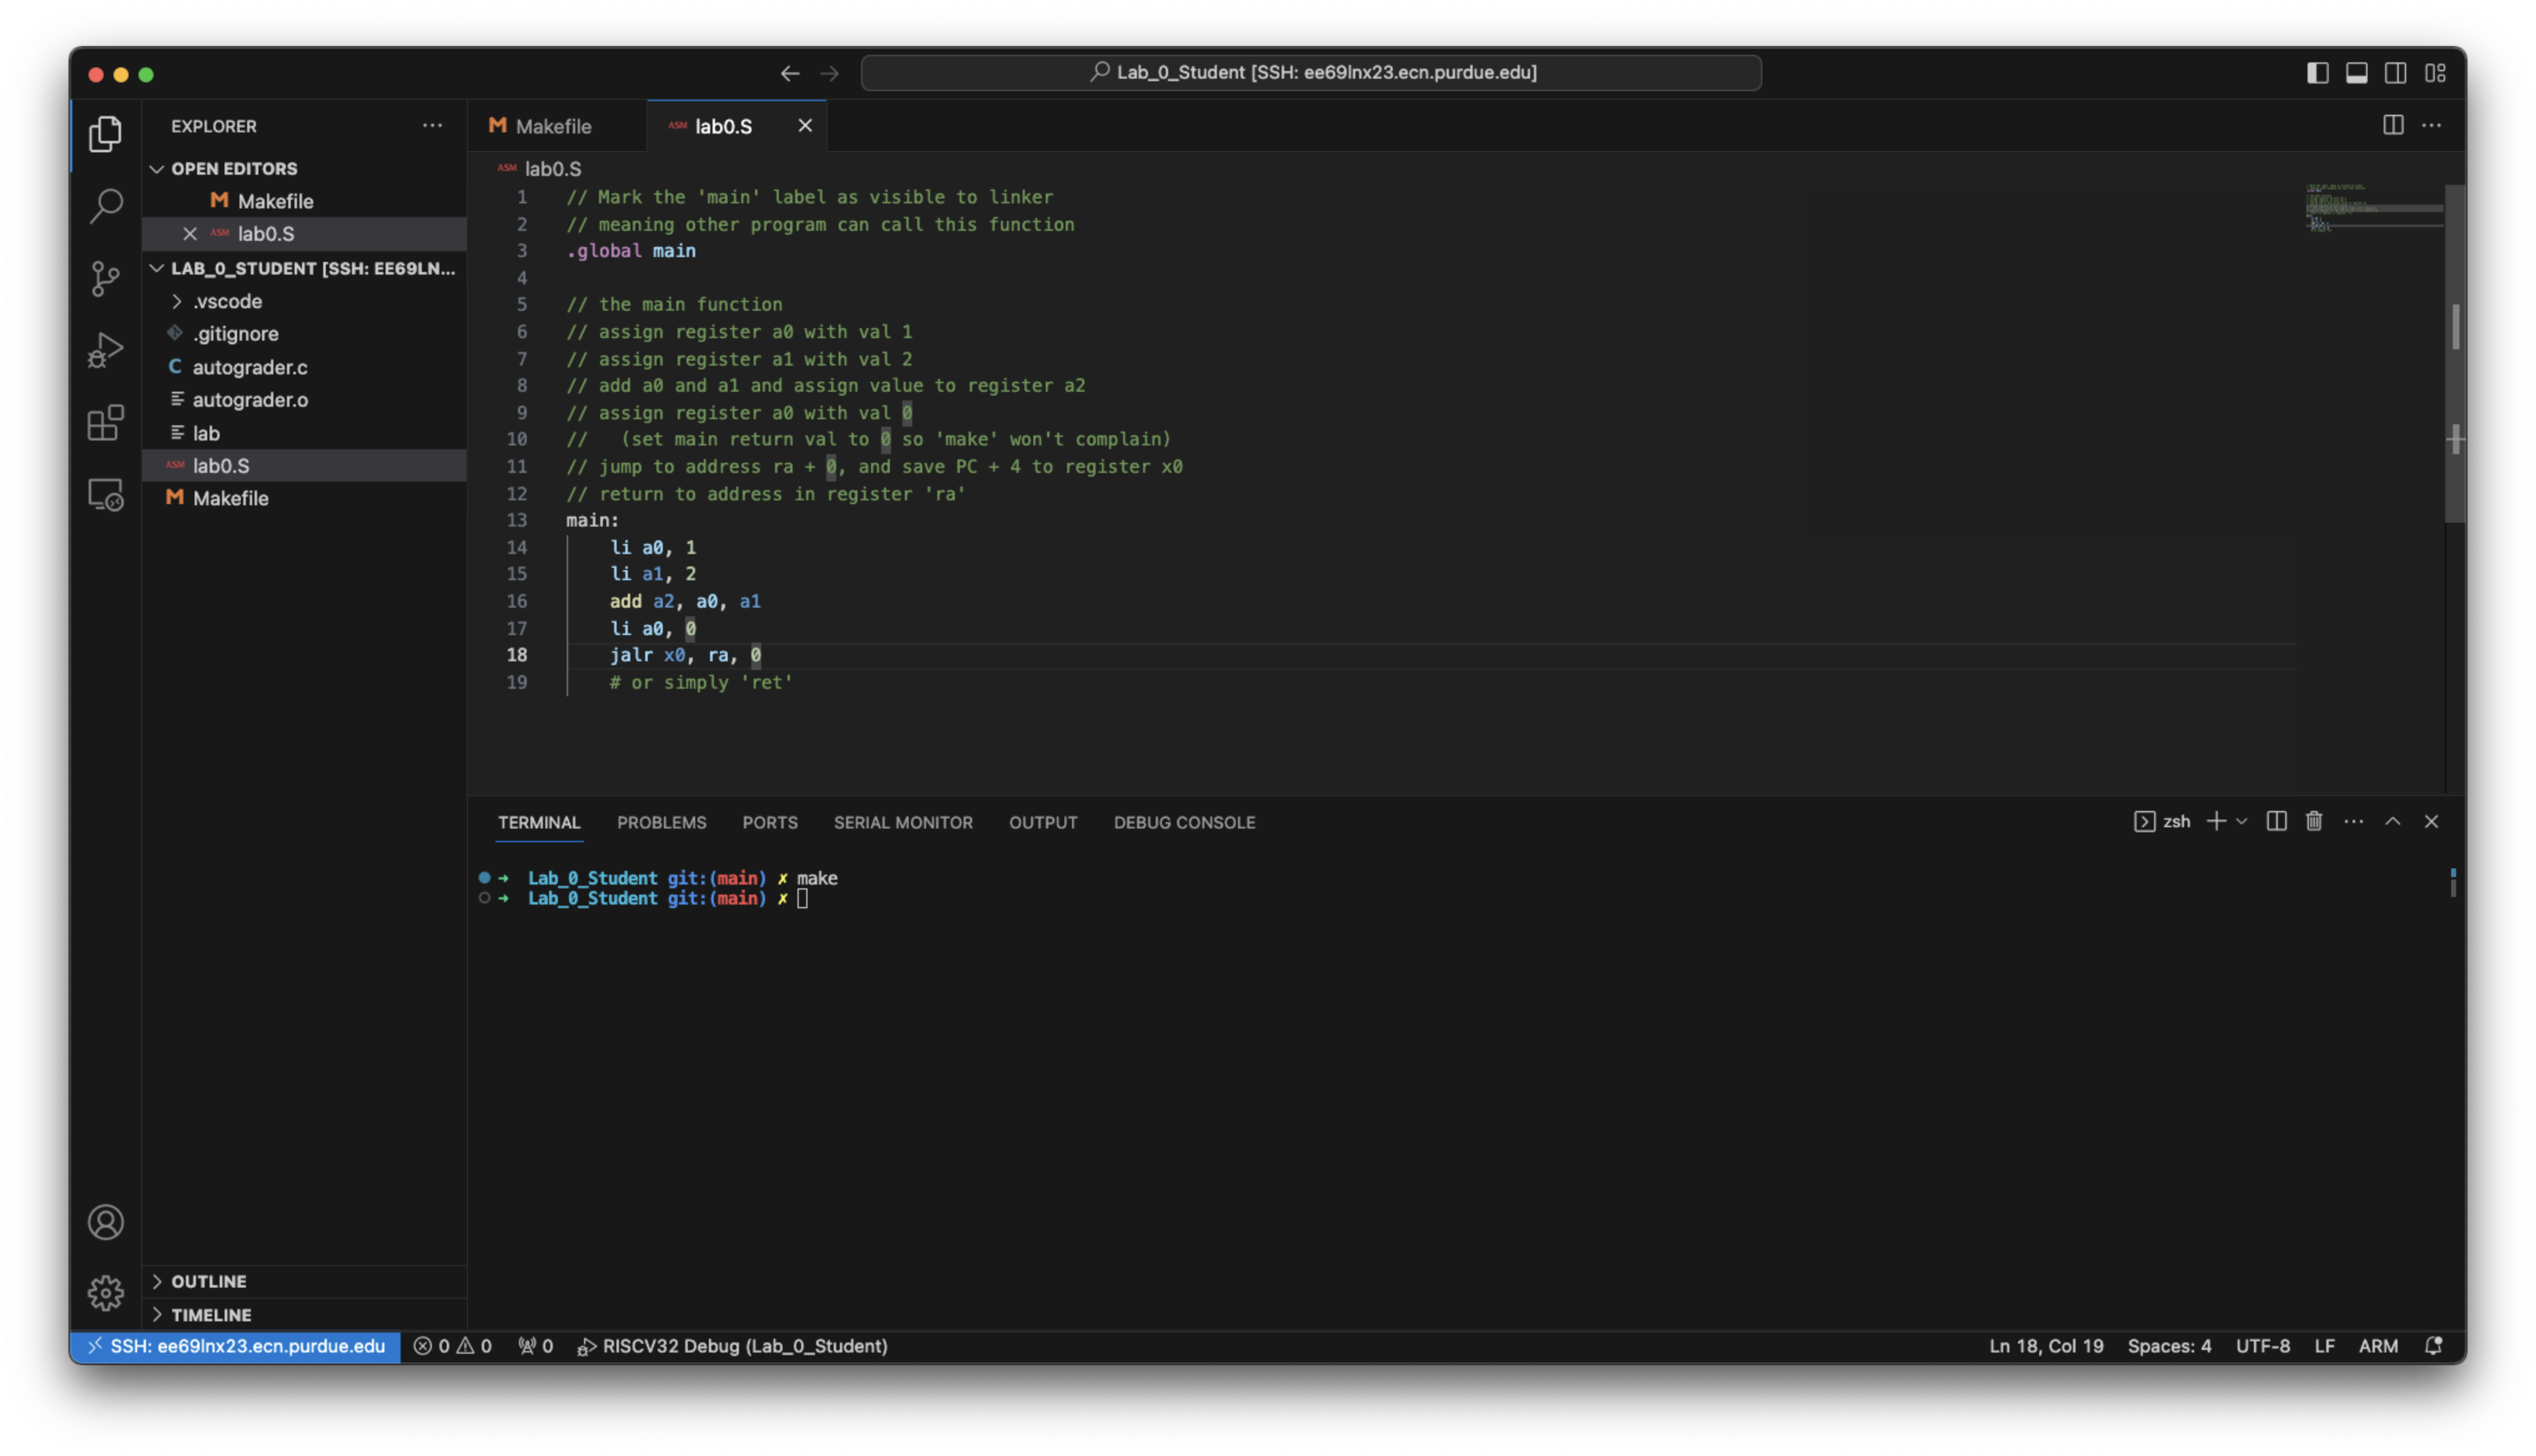
Task: Go forward with the navigation arrow
Action: click(x=829, y=73)
